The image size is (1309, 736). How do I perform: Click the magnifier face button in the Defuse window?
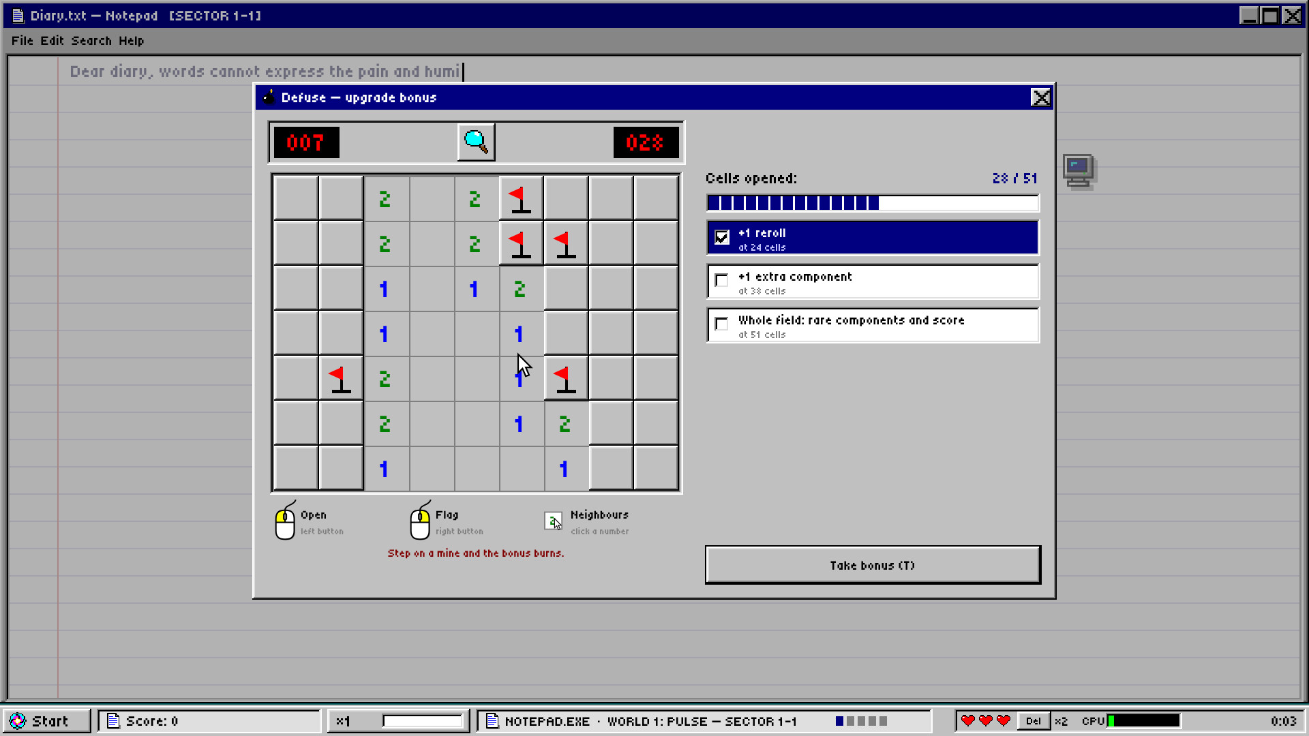[476, 142]
